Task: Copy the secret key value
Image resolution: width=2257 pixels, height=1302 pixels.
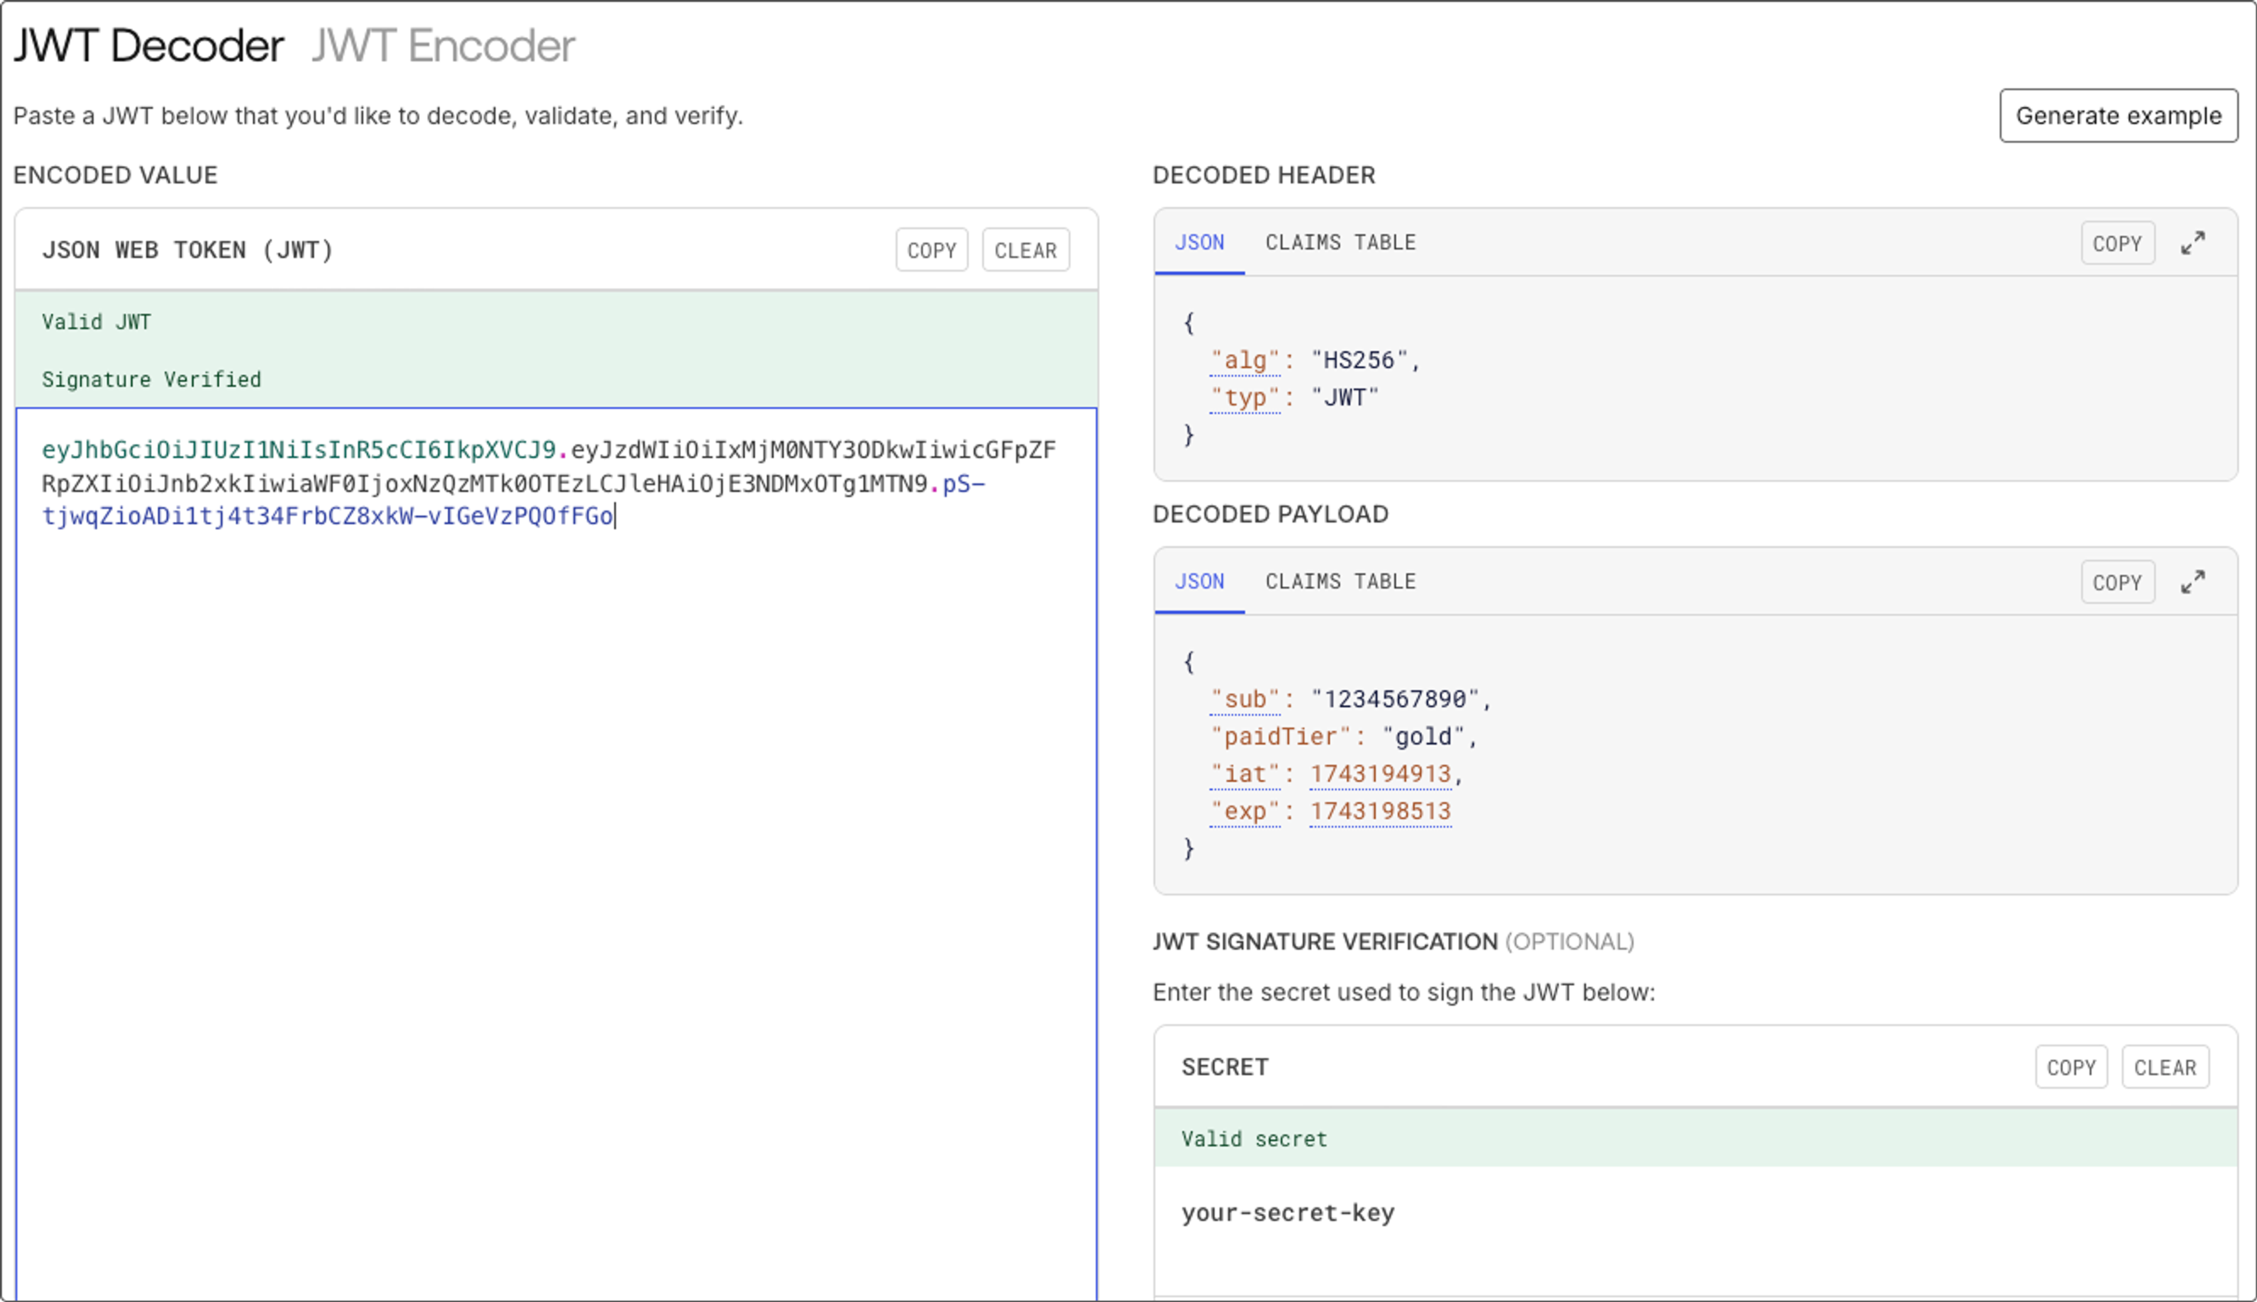Action: coord(2071,1067)
